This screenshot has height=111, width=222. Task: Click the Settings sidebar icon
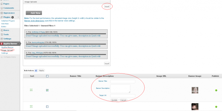[x=2, y=39]
